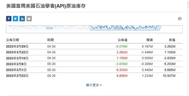
Task: Click the 10.507M previous value
Action: tap(169, 76)
